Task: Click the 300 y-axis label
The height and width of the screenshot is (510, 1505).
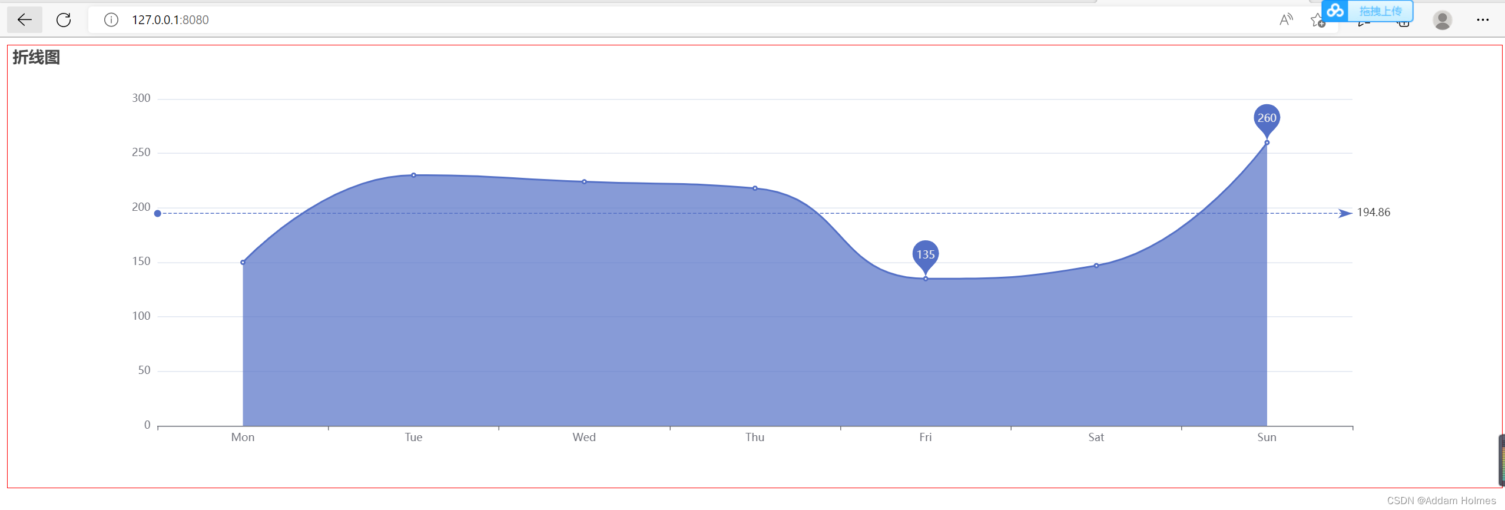Action: [x=141, y=98]
